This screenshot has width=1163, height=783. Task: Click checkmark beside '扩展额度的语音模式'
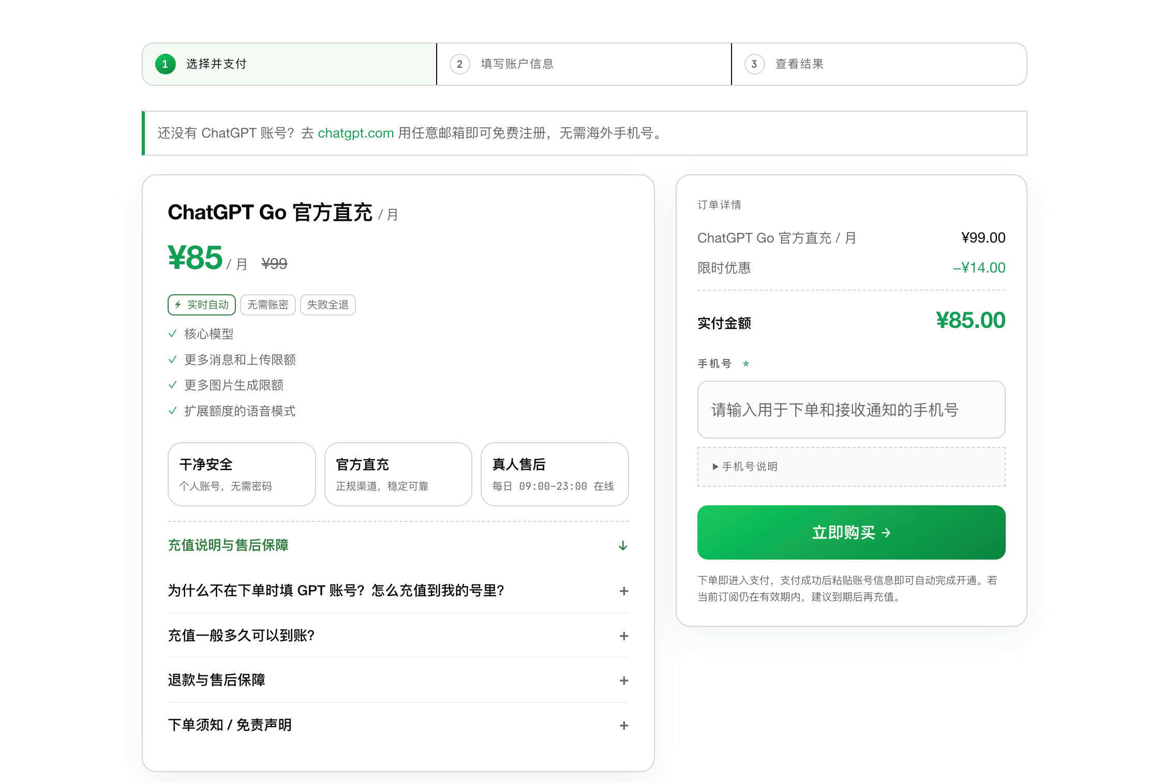pyautogui.click(x=173, y=411)
